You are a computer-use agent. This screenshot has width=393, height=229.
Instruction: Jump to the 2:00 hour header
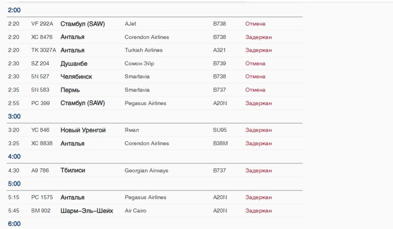pos(14,10)
